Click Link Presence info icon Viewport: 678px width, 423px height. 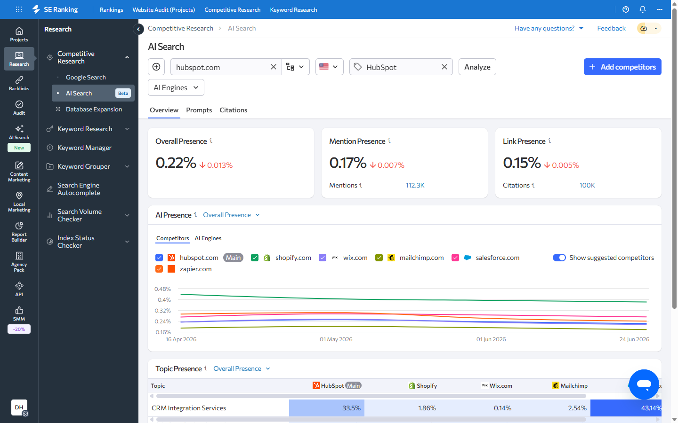click(549, 141)
